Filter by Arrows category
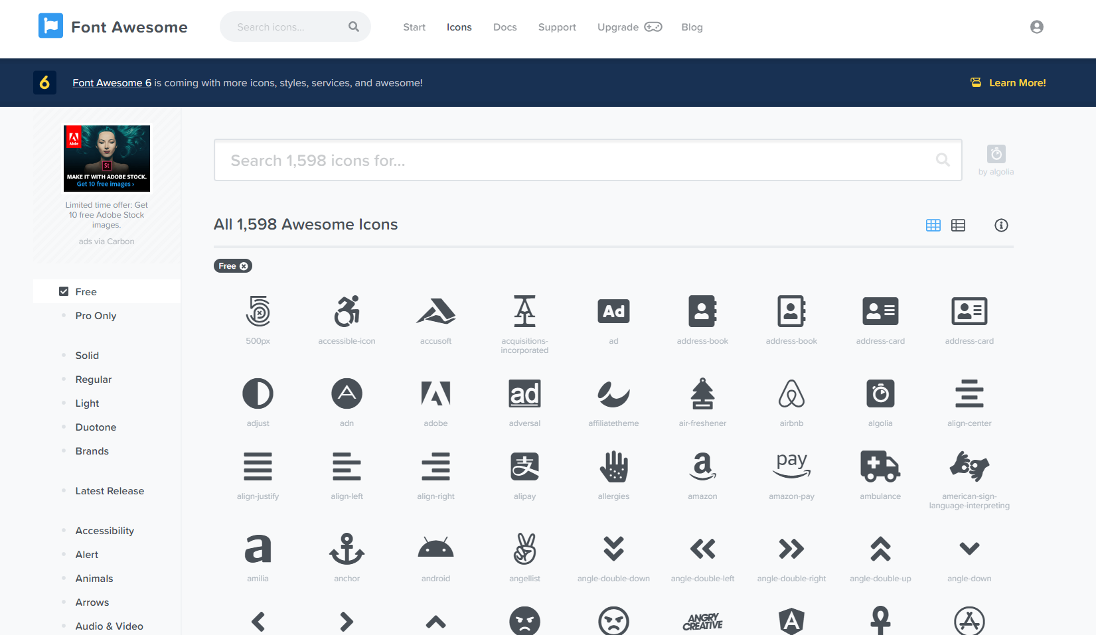1096x635 pixels. pos(92,602)
